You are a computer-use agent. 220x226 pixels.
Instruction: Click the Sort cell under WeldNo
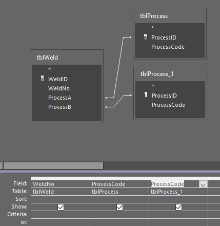coord(61,199)
